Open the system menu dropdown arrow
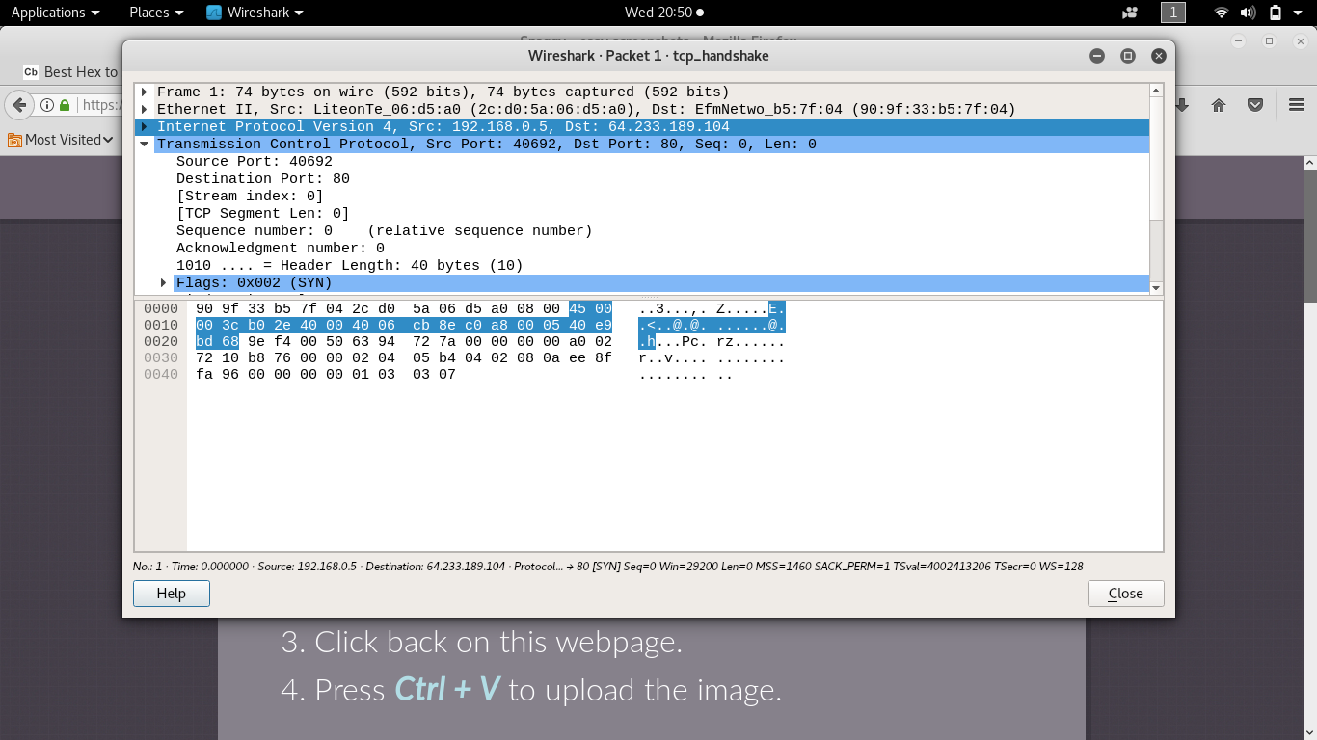1317x740 pixels. coord(1300,13)
